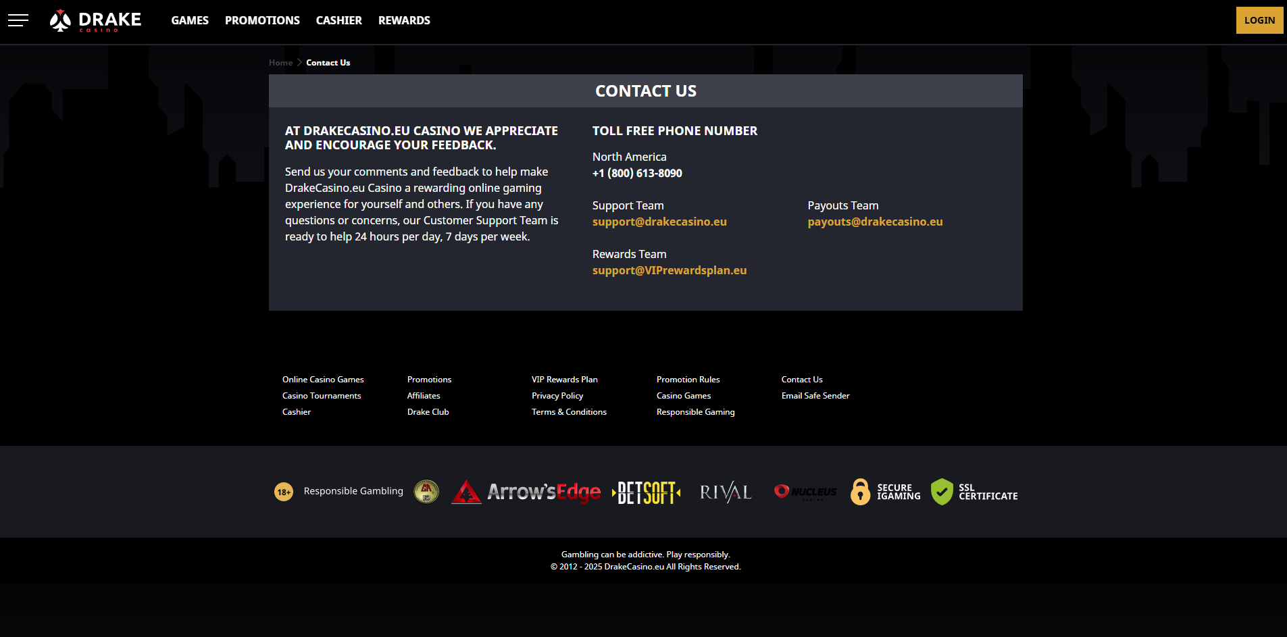Open VIP Rewards Plan footer link
Viewport: 1287px width, 637px height.
[564, 380]
